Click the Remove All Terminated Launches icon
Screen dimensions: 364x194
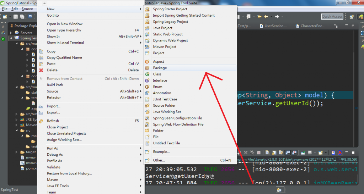[x=252, y=153]
